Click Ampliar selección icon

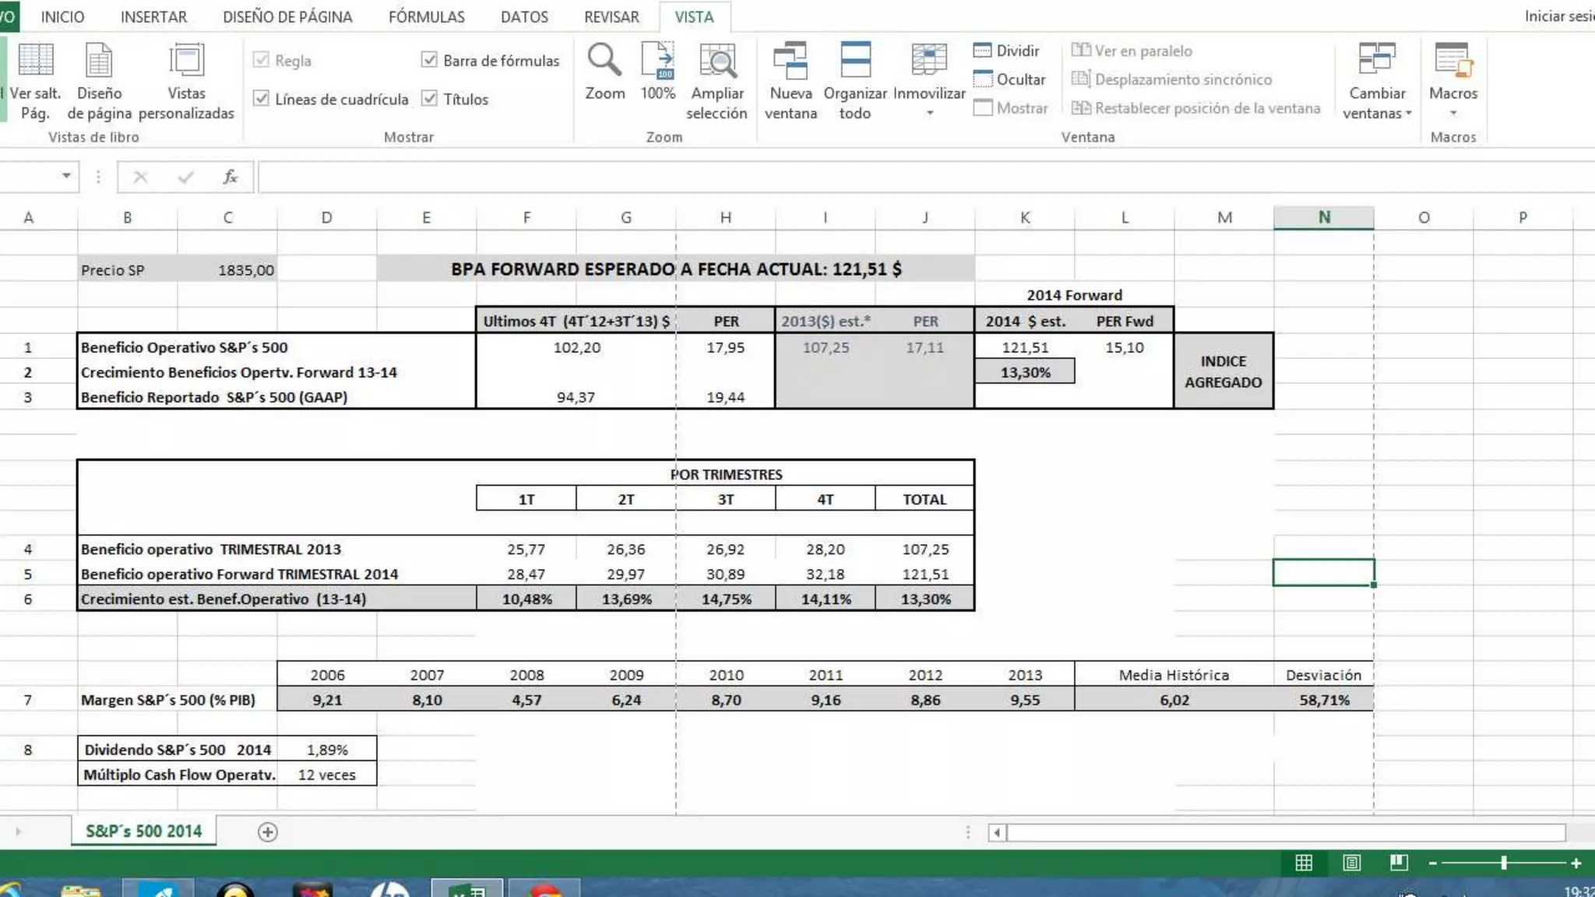[x=717, y=62]
